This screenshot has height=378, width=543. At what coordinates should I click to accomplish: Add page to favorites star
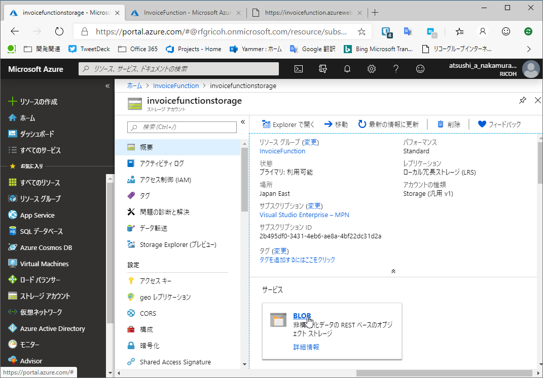pyautogui.click(x=361, y=32)
